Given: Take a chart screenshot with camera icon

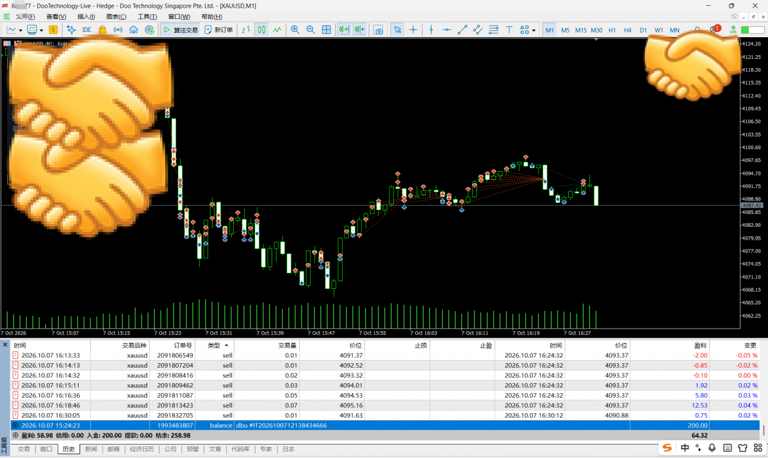Looking at the screenshot, I should pos(378,30).
